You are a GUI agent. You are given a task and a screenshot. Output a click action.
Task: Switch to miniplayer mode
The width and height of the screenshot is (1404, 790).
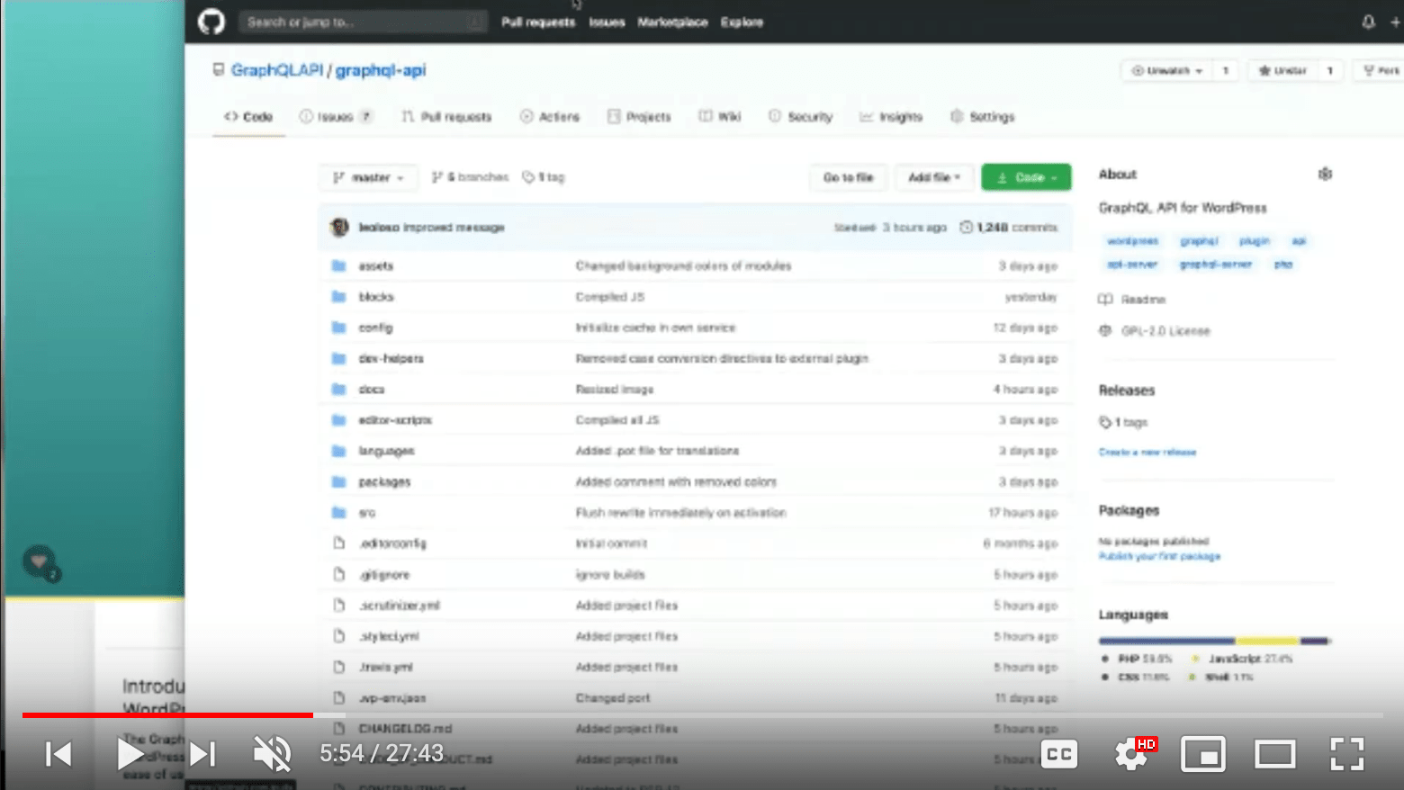click(1203, 754)
